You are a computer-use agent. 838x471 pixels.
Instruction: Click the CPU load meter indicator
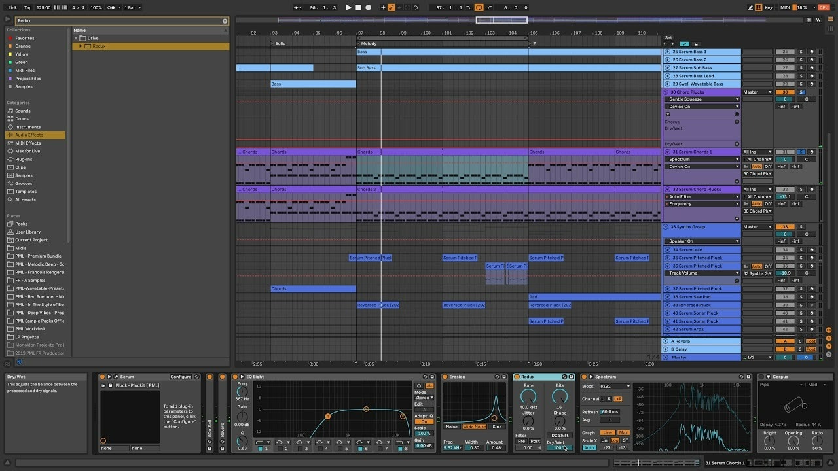pyautogui.click(x=803, y=7)
